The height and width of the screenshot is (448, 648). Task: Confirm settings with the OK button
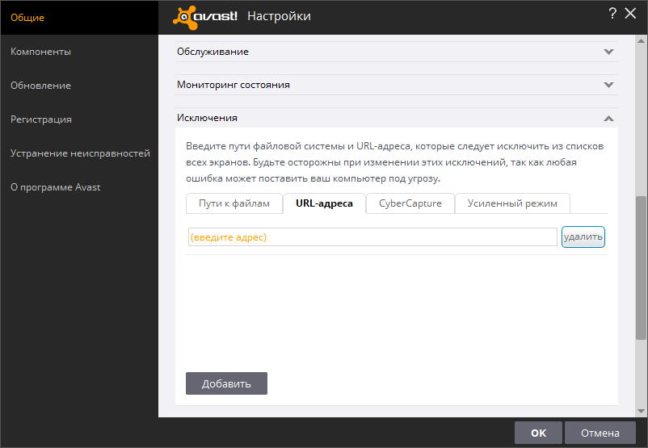[x=538, y=433]
